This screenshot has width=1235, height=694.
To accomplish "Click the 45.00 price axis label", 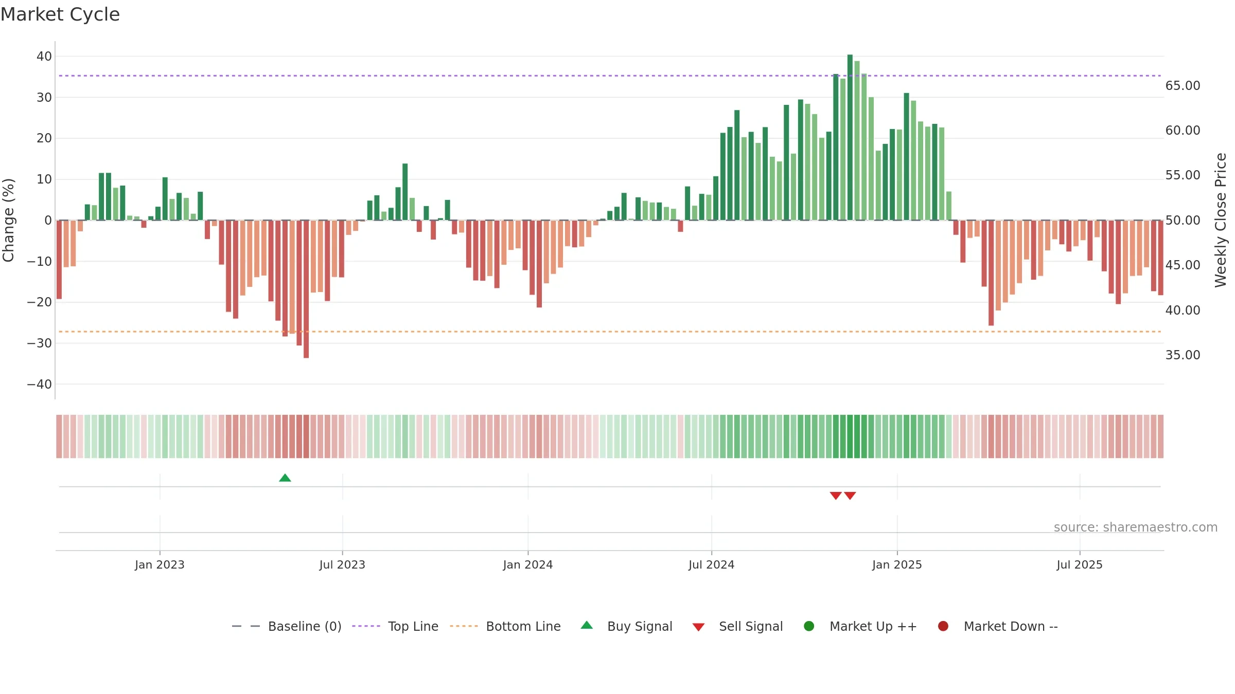I will click(1183, 265).
